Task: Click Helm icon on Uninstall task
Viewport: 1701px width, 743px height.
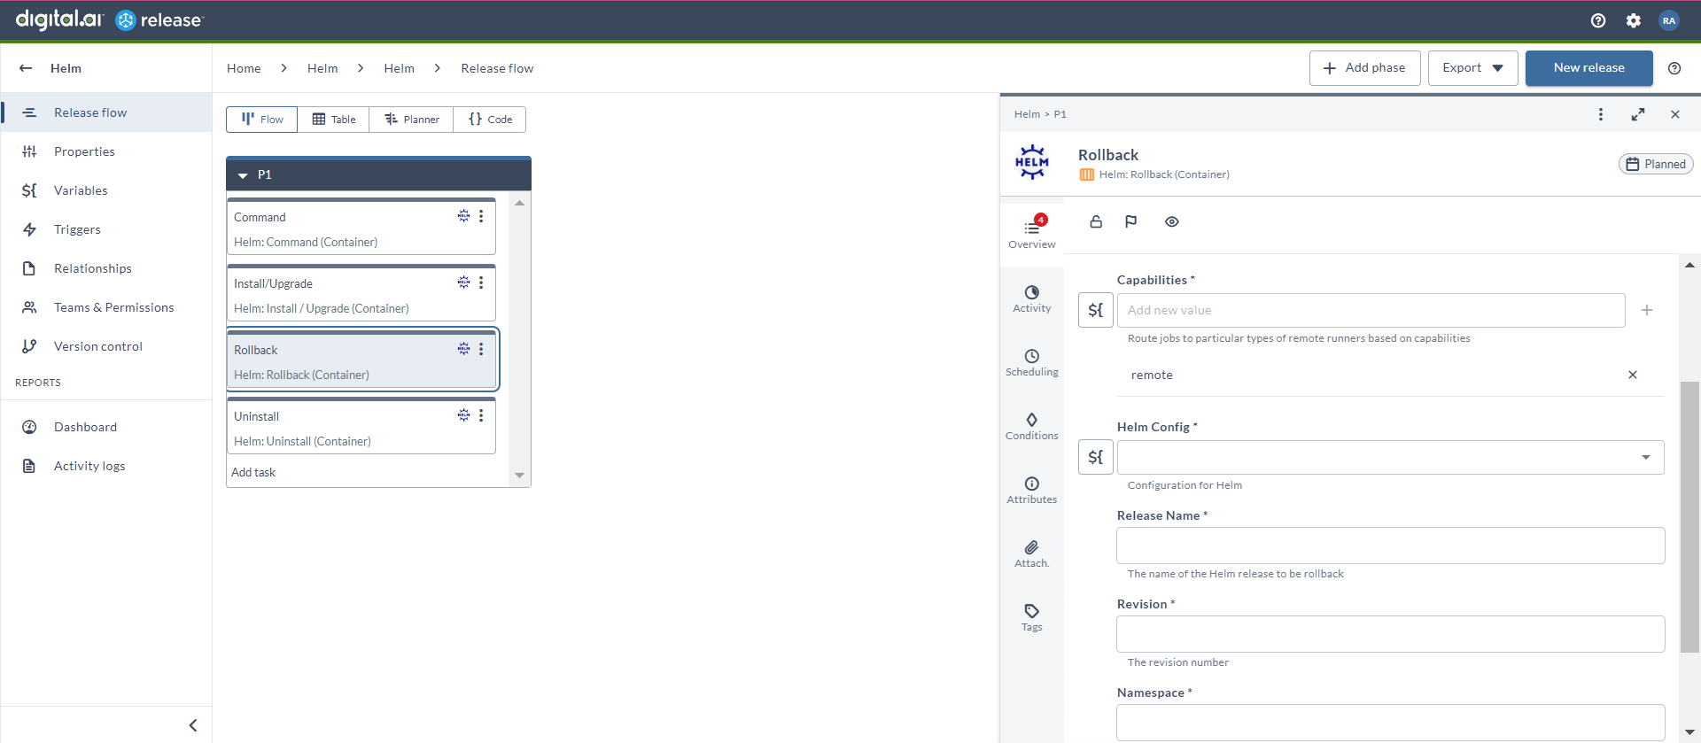Action: [x=463, y=415]
